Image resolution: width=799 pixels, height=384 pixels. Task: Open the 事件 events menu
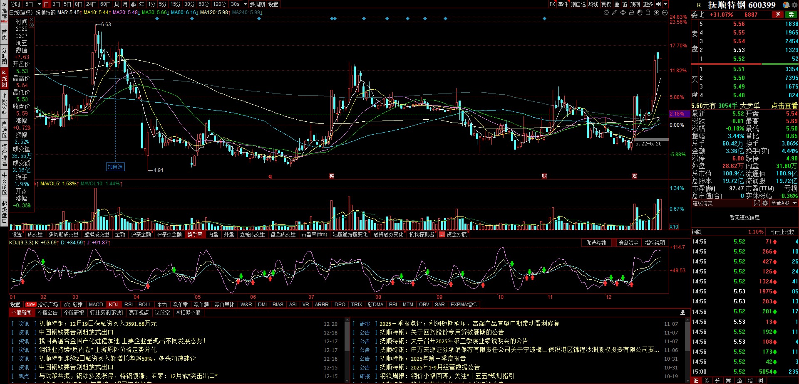coord(563,4)
